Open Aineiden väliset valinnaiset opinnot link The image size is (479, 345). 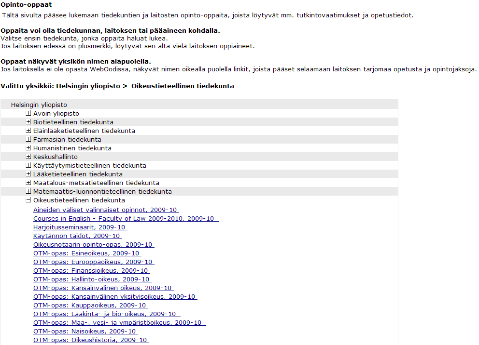[106, 210]
